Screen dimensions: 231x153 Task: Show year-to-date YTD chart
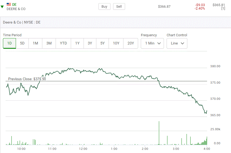tap(63, 43)
